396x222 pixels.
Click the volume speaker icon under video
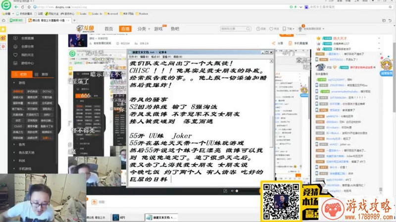coord(232,191)
